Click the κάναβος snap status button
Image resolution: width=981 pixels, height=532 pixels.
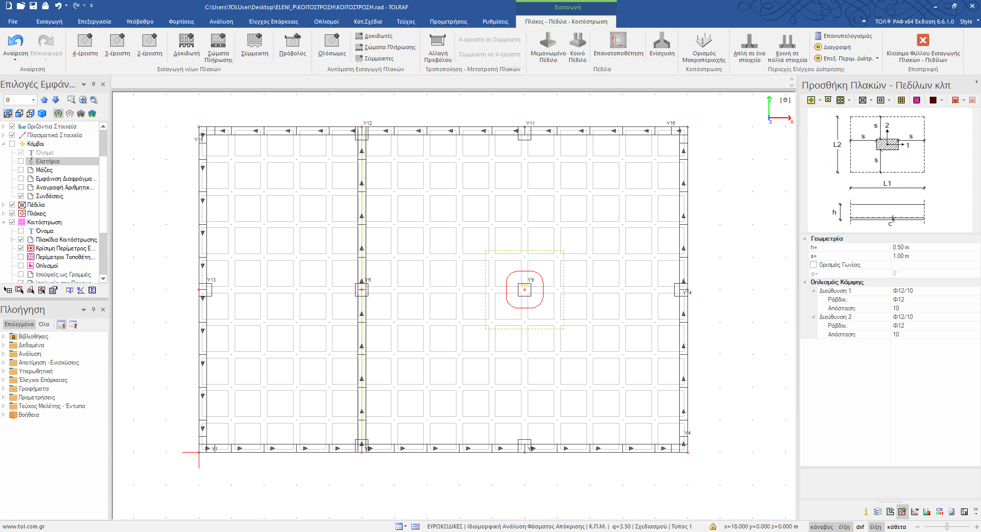coord(821,526)
